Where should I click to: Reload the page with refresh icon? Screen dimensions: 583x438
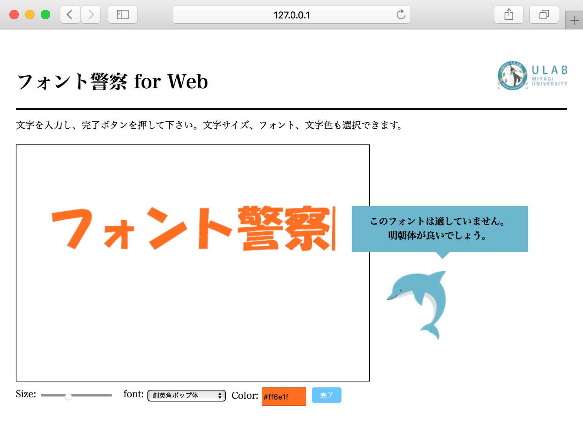click(x=401, y=15)
